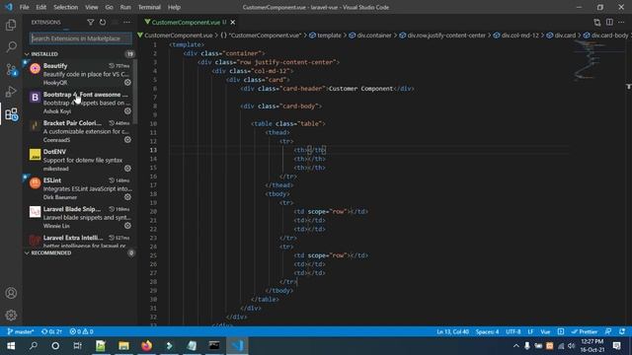
Task: Open the Run menu
Action: 125,7
